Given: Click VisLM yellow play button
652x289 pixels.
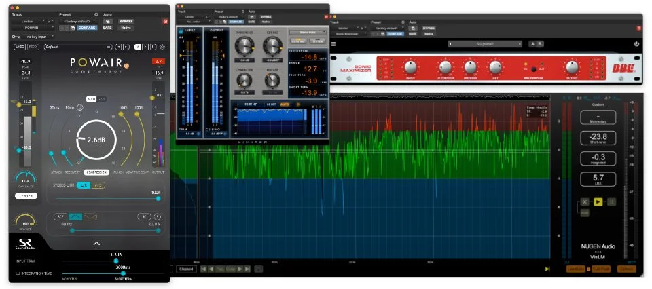Looking at the screenshot, I should click(x=598, y=201).
